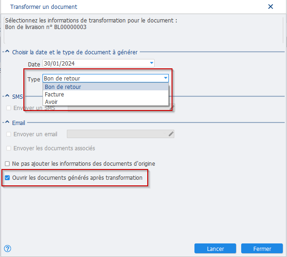Uncheck Ouvrir les documents générés après transformation
Screen dimensions: 287x257
pos(7,177)
